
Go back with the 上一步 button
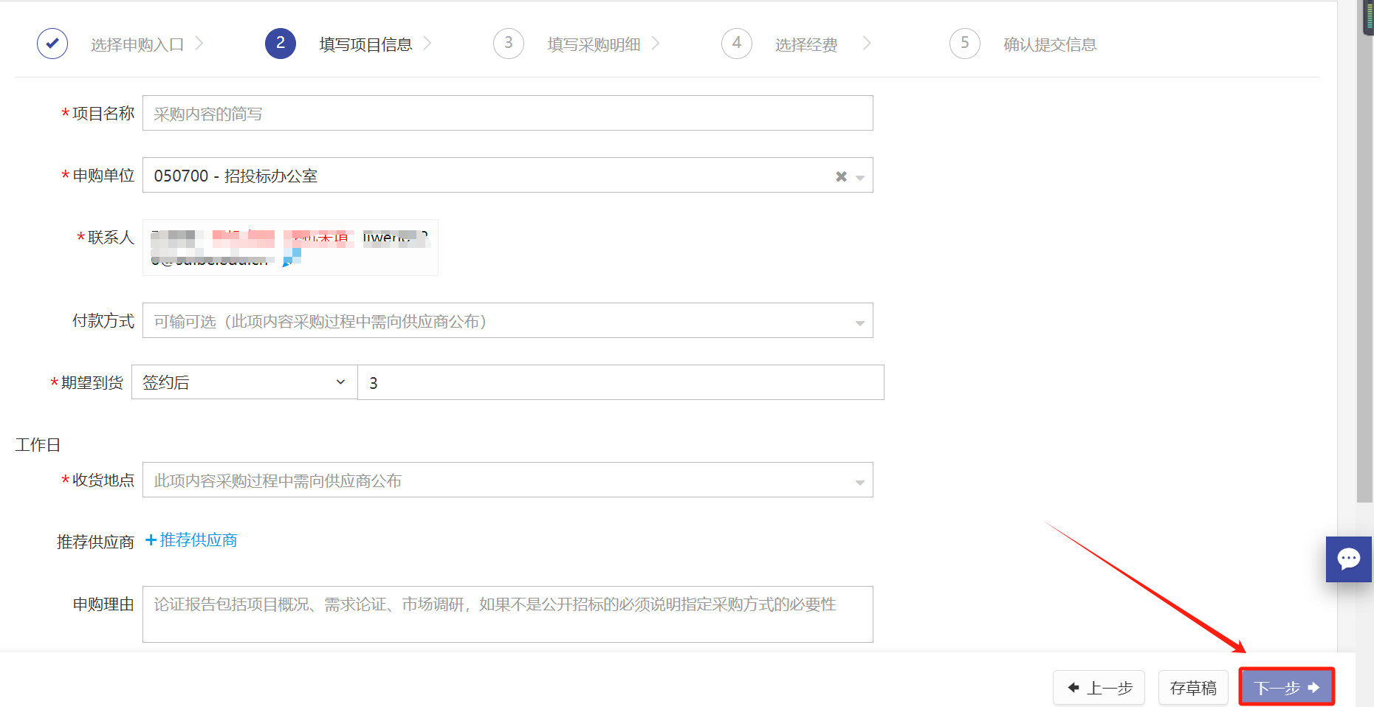(1099, 688)
